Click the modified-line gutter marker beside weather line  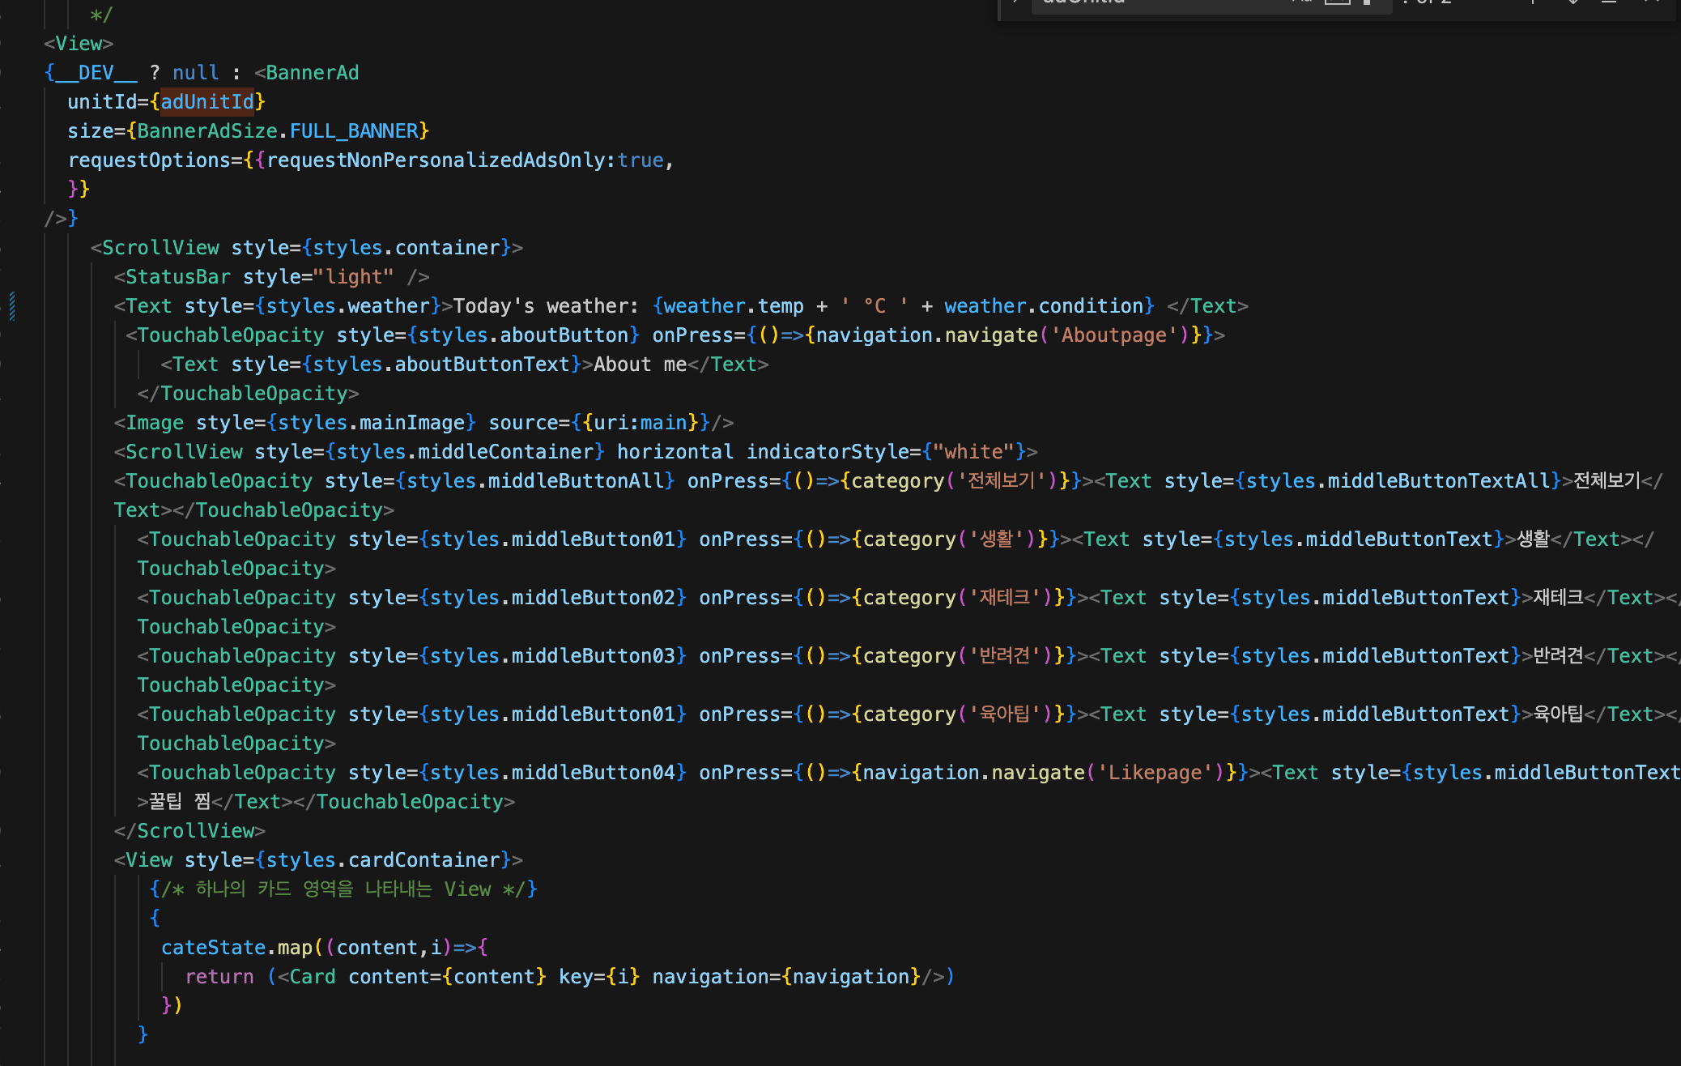(12, 306)
